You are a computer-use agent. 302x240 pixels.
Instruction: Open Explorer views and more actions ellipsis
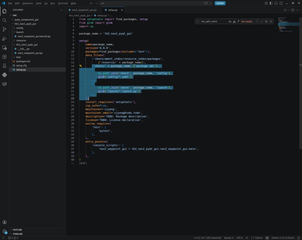click(61, 10)
